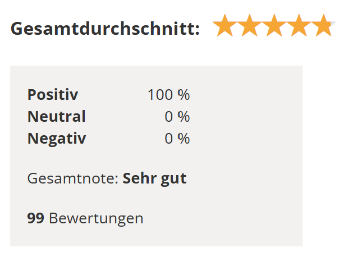The height and width of the screenshot is (257, 357).
Task: Click the bold 99 review count
Action: (35, 218)
